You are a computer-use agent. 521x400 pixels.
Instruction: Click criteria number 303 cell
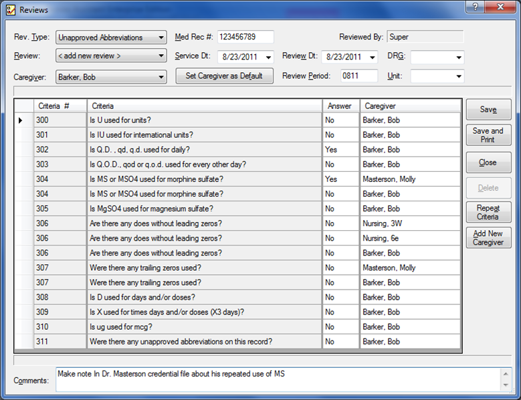pos(60,165)
